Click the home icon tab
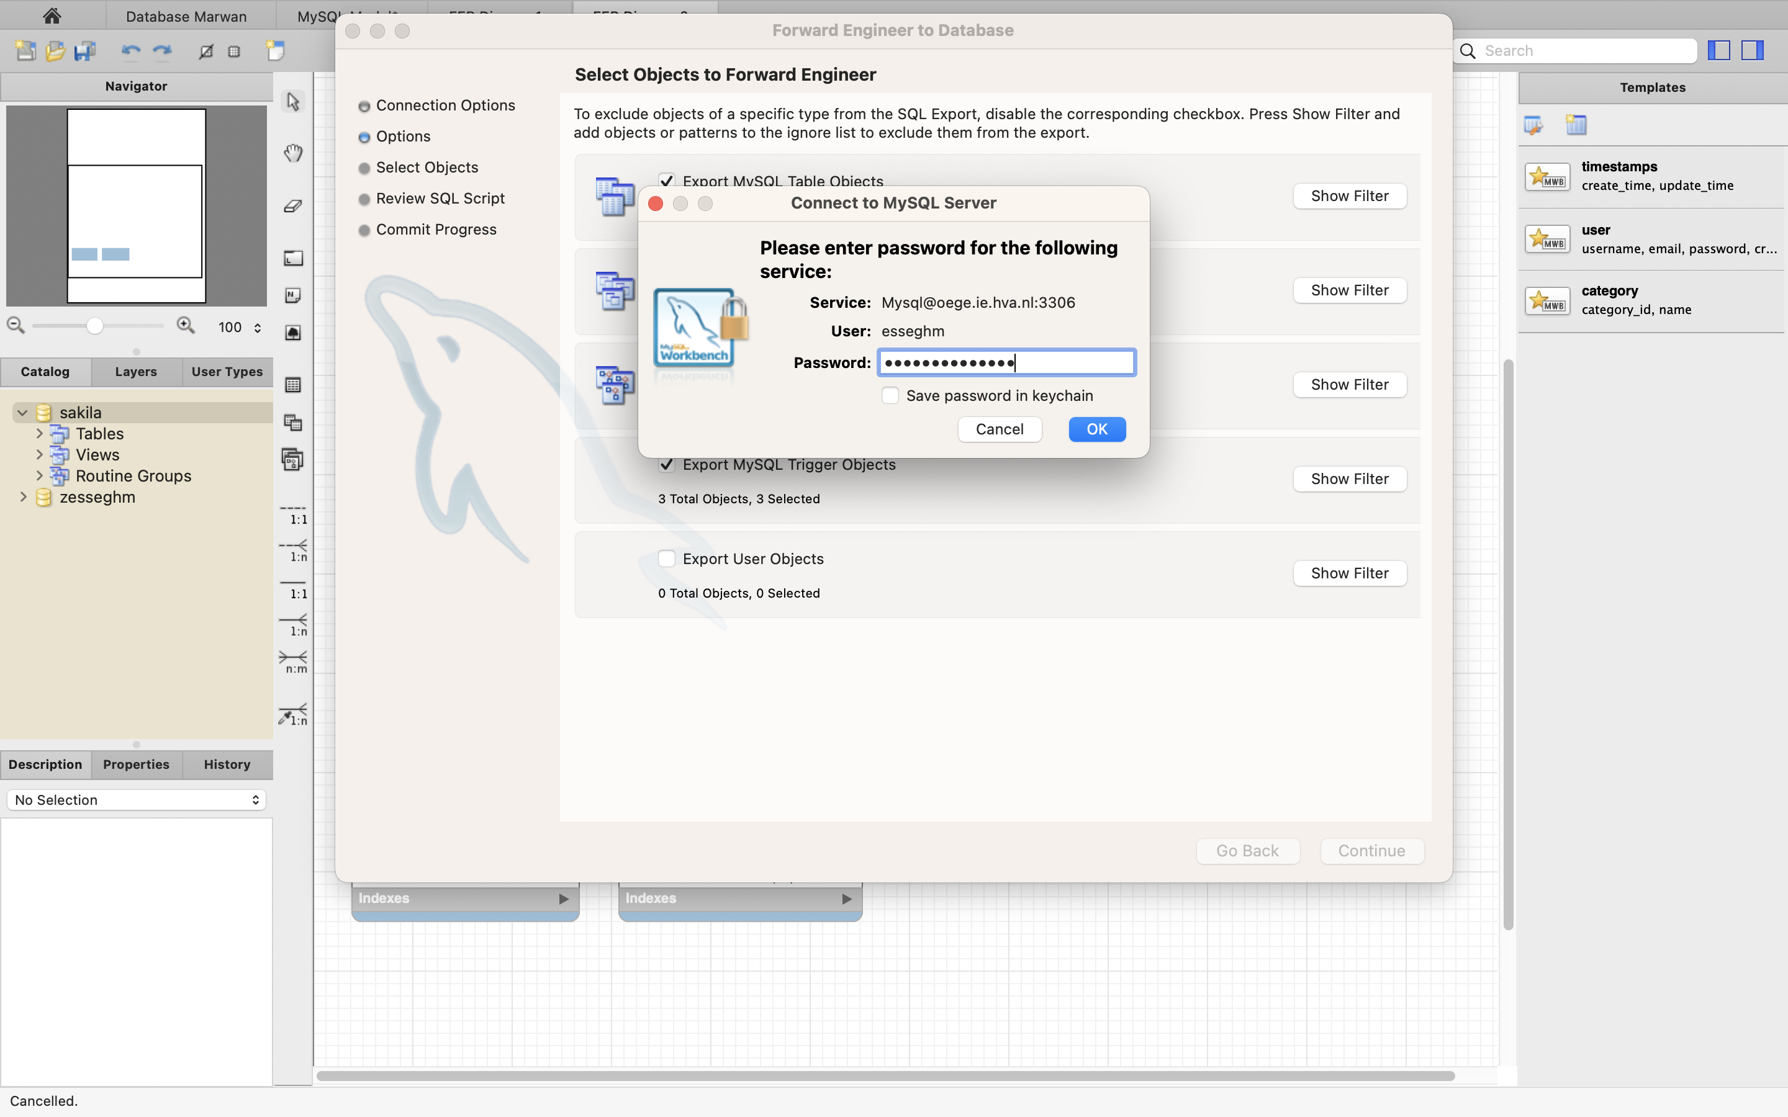 [52, 16]
